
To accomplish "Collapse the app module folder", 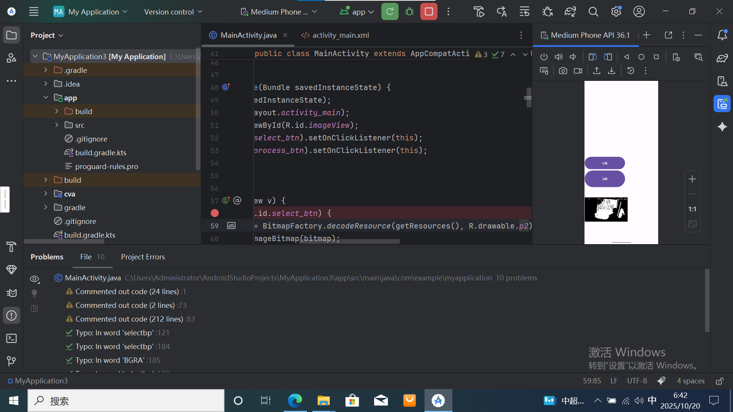I will click(x=46, y=98).
